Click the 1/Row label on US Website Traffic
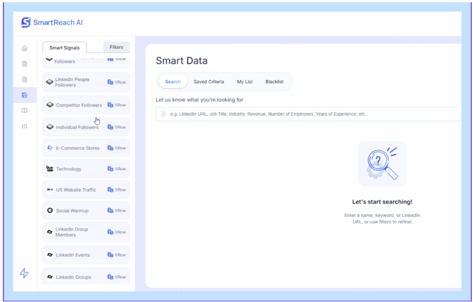 click(120, 189)
